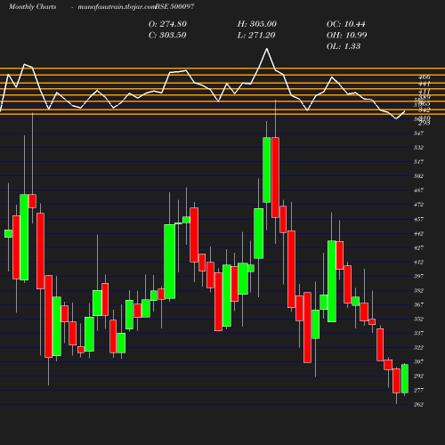
Task: Click the "Monthly Charts" title text
Action: point(32,7)
